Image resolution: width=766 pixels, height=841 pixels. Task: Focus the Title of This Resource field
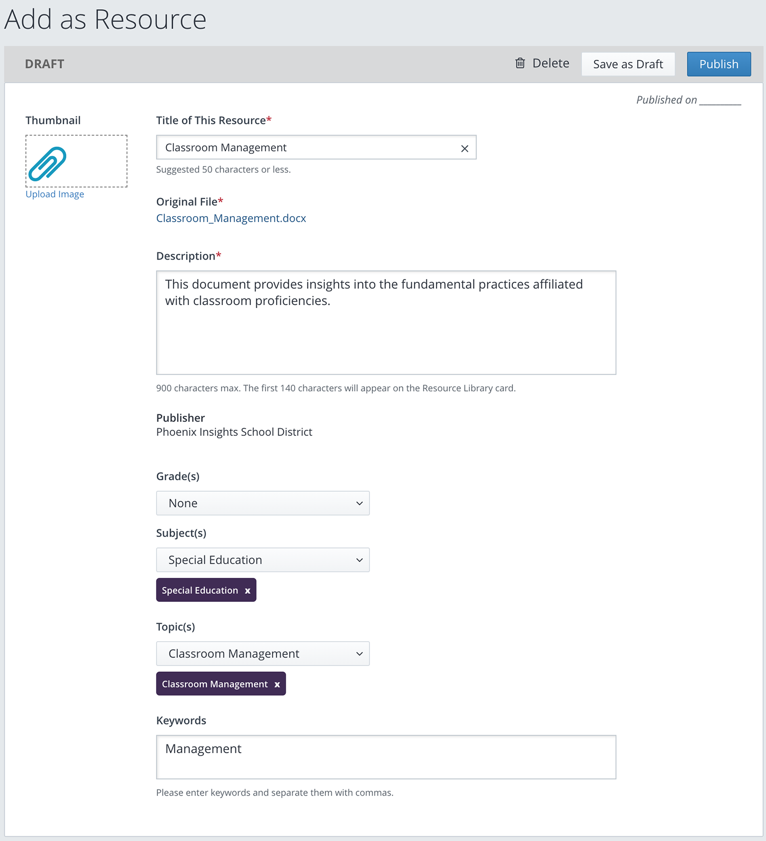(316, 147)
